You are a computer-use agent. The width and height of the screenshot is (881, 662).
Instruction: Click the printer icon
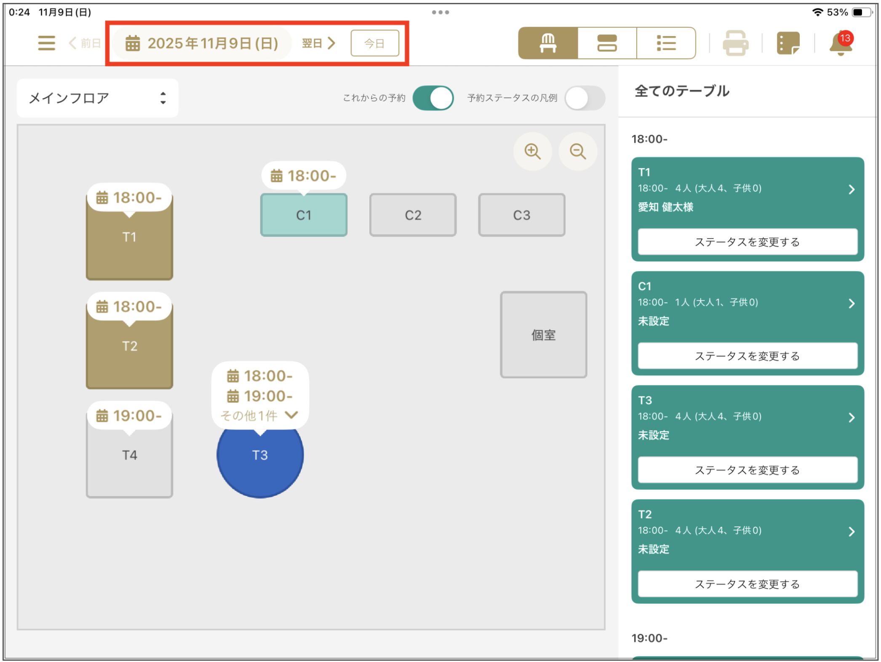pos(735,43)
